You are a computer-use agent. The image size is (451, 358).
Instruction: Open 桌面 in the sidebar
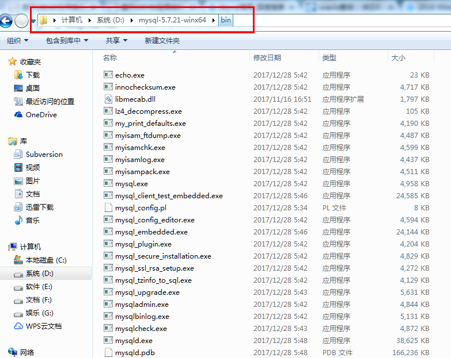(x=27, y=88)
